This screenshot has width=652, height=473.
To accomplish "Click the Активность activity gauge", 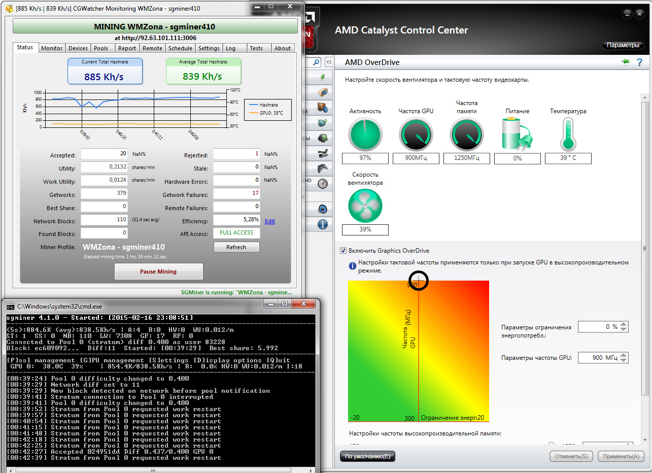I will point(365,135).
